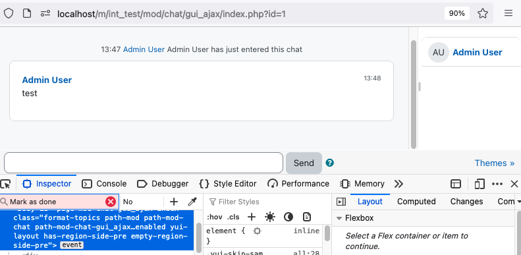Collapse the Flexbox section
The height and width of the screenshot is (255, 521).
click(x=339, y=218)
